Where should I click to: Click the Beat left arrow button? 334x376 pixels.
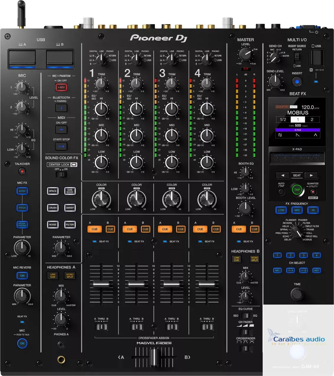283,175
